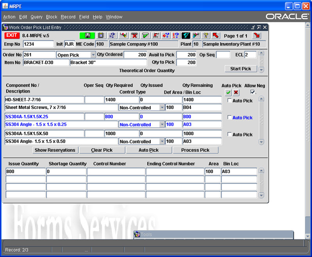The width and height of the screenshot is (312, 257).
Task: Open the Query menu
Action: [36, 17]
